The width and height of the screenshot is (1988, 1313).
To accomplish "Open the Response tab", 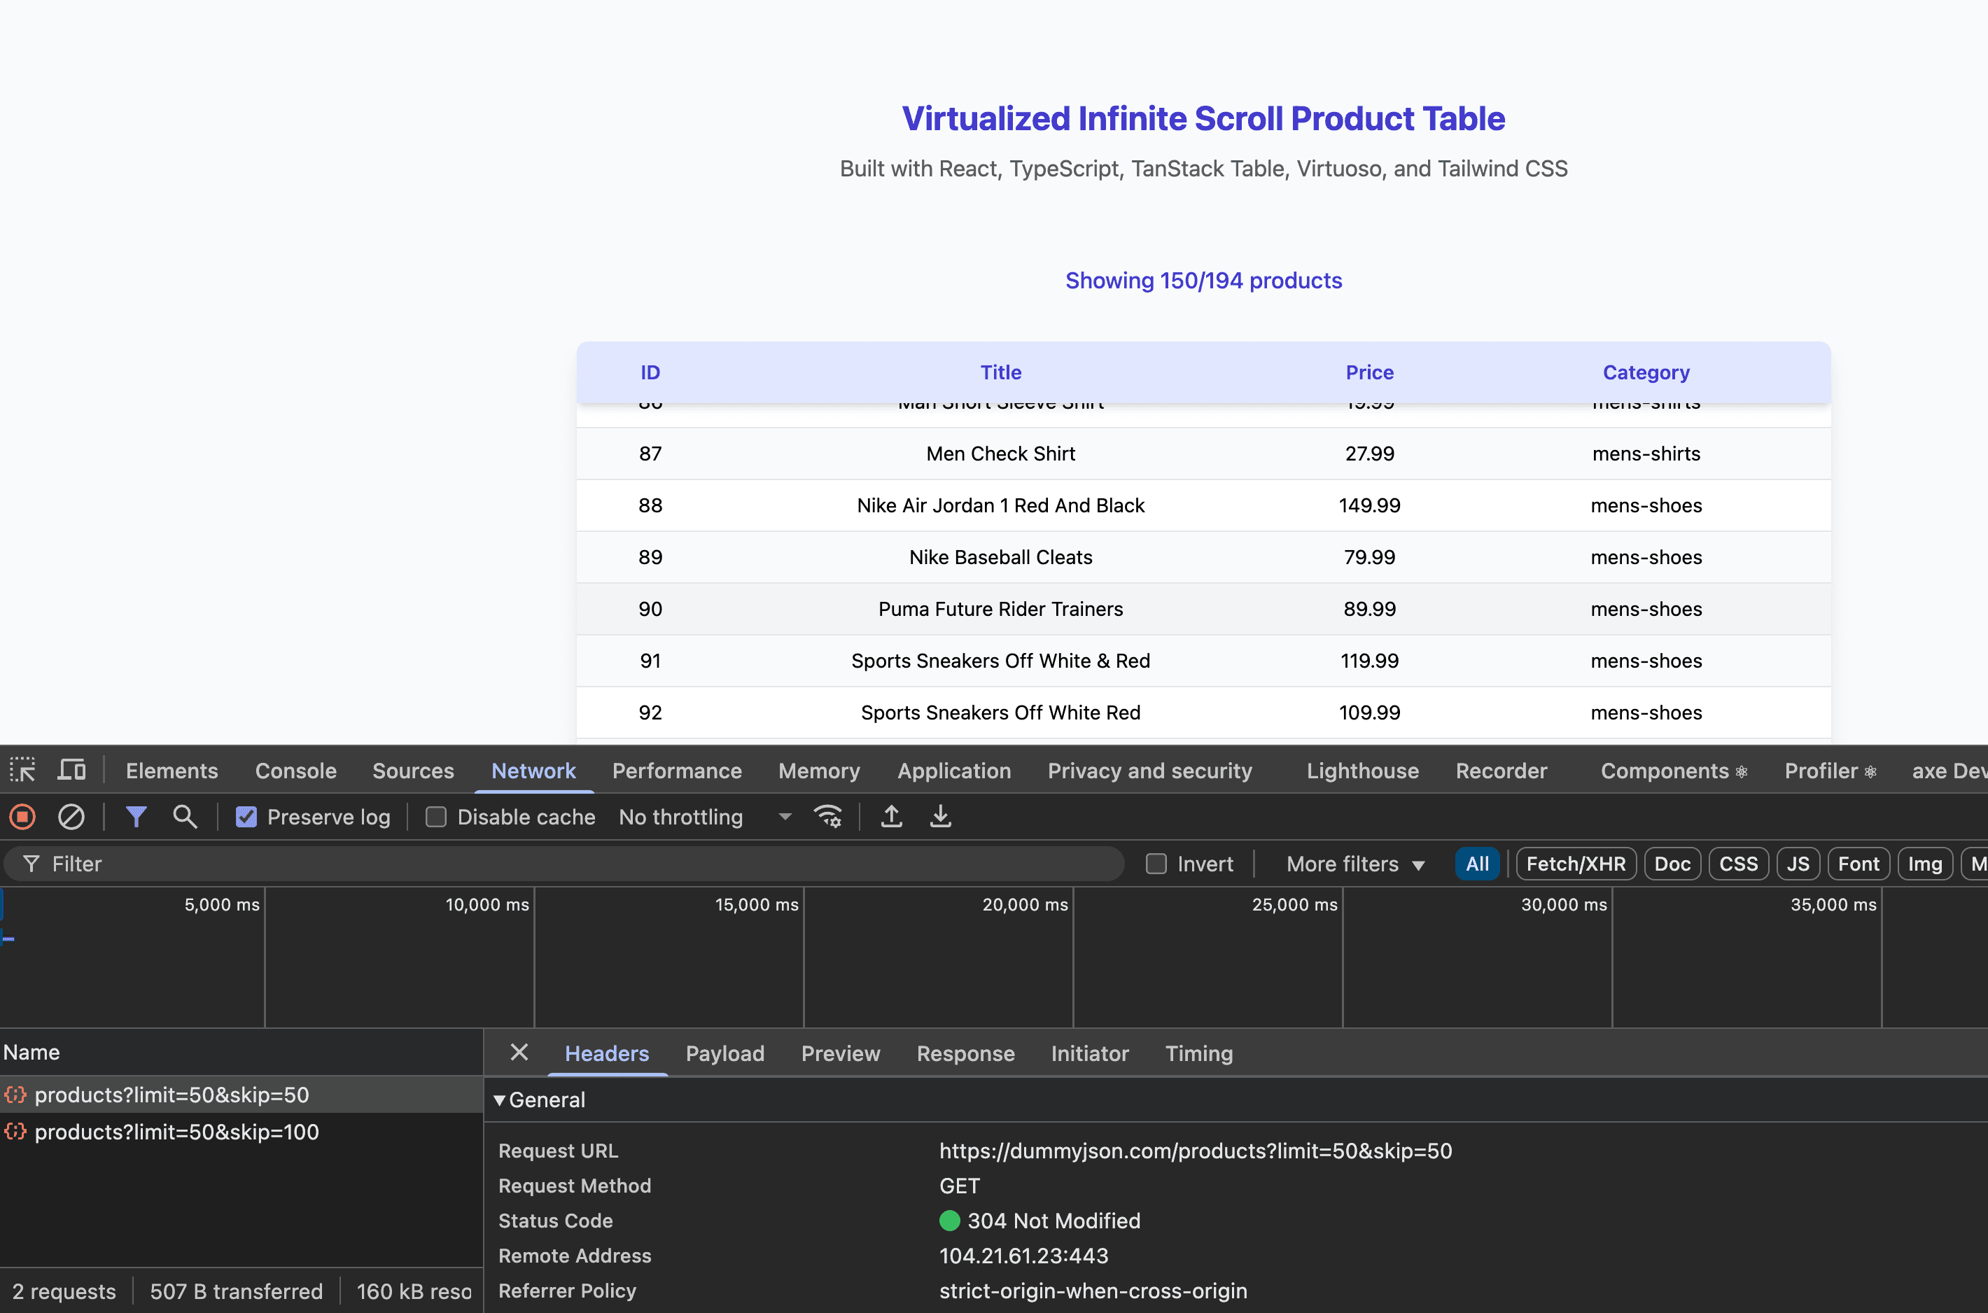I will point(965,1053).
